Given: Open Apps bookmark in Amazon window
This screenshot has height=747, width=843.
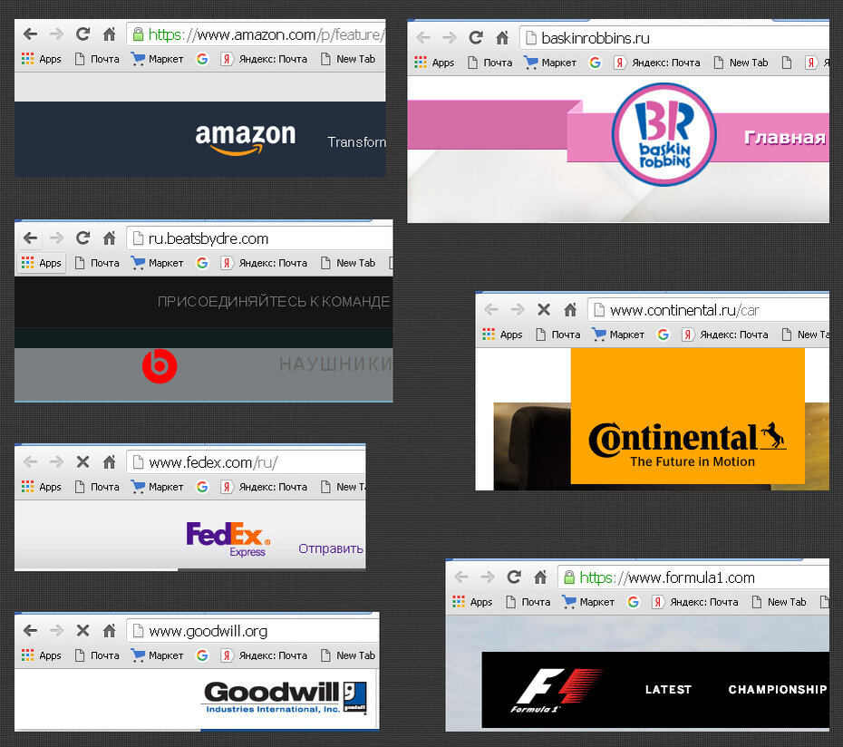Looking at the screenshot, I should (x=42, y=59).
